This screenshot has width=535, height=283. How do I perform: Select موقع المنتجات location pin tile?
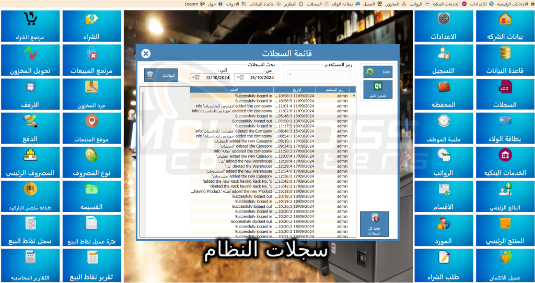[92, 128]
